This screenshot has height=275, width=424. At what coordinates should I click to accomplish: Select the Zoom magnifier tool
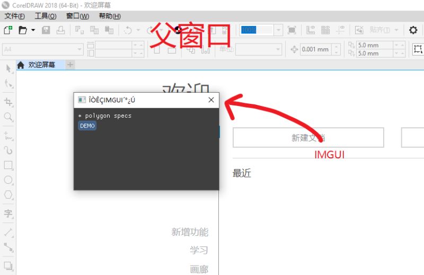pyautogui.click(x=8, y=117)
